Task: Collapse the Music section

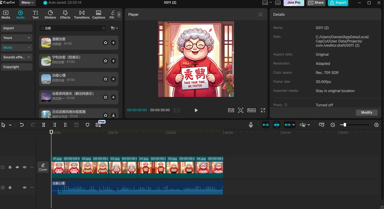Action: point(17,48)
